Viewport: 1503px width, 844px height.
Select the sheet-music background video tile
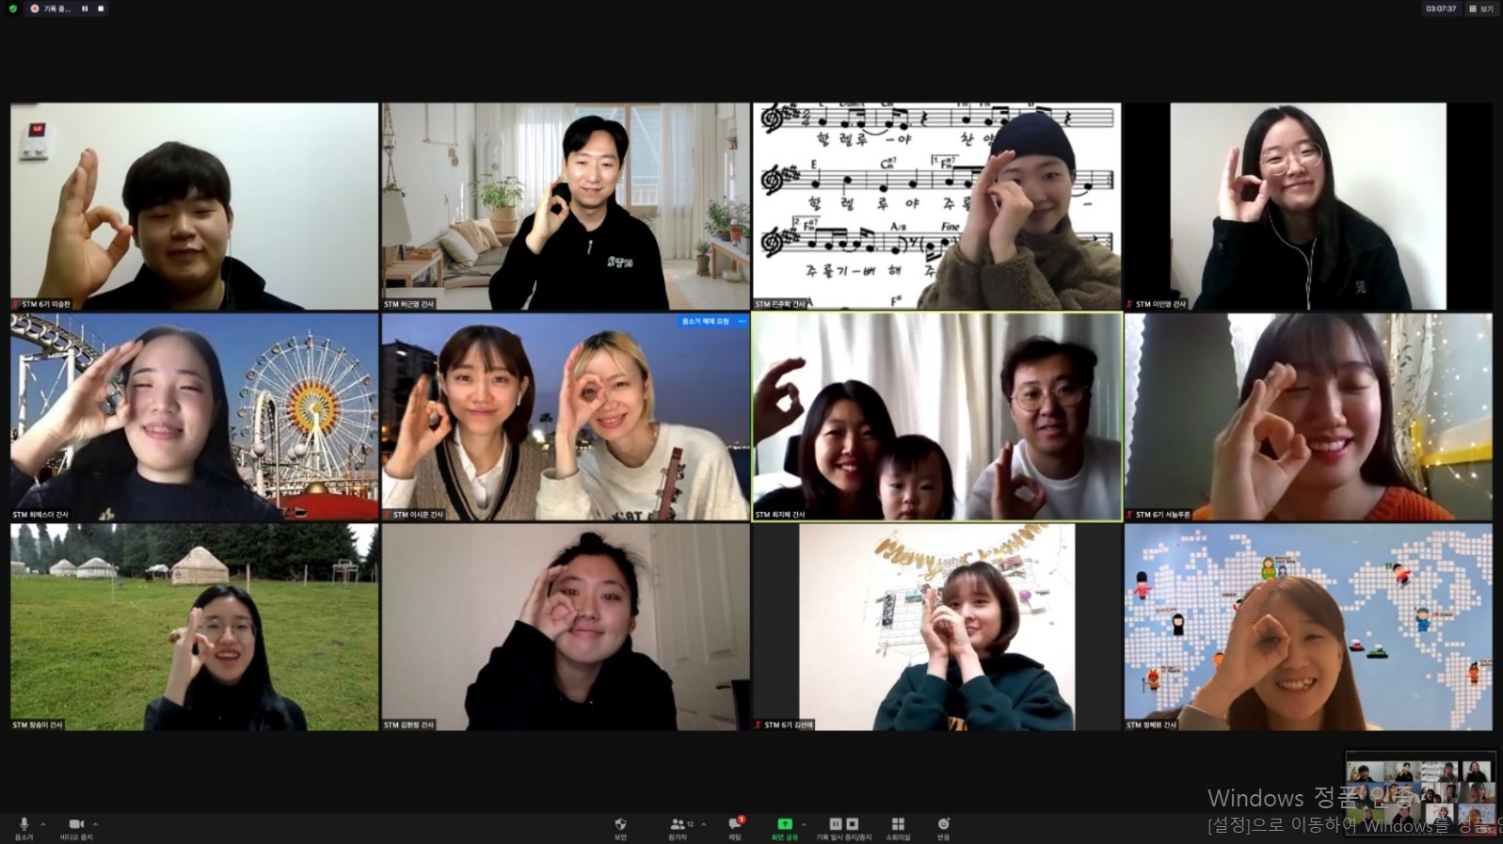coord(936,206)
